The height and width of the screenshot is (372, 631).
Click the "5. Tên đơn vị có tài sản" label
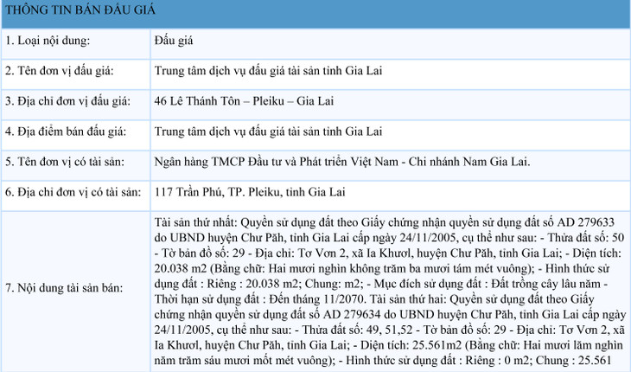coord(66,162)
